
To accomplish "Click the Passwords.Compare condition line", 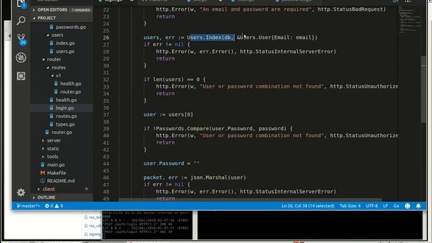I will [x=218, y=129].
